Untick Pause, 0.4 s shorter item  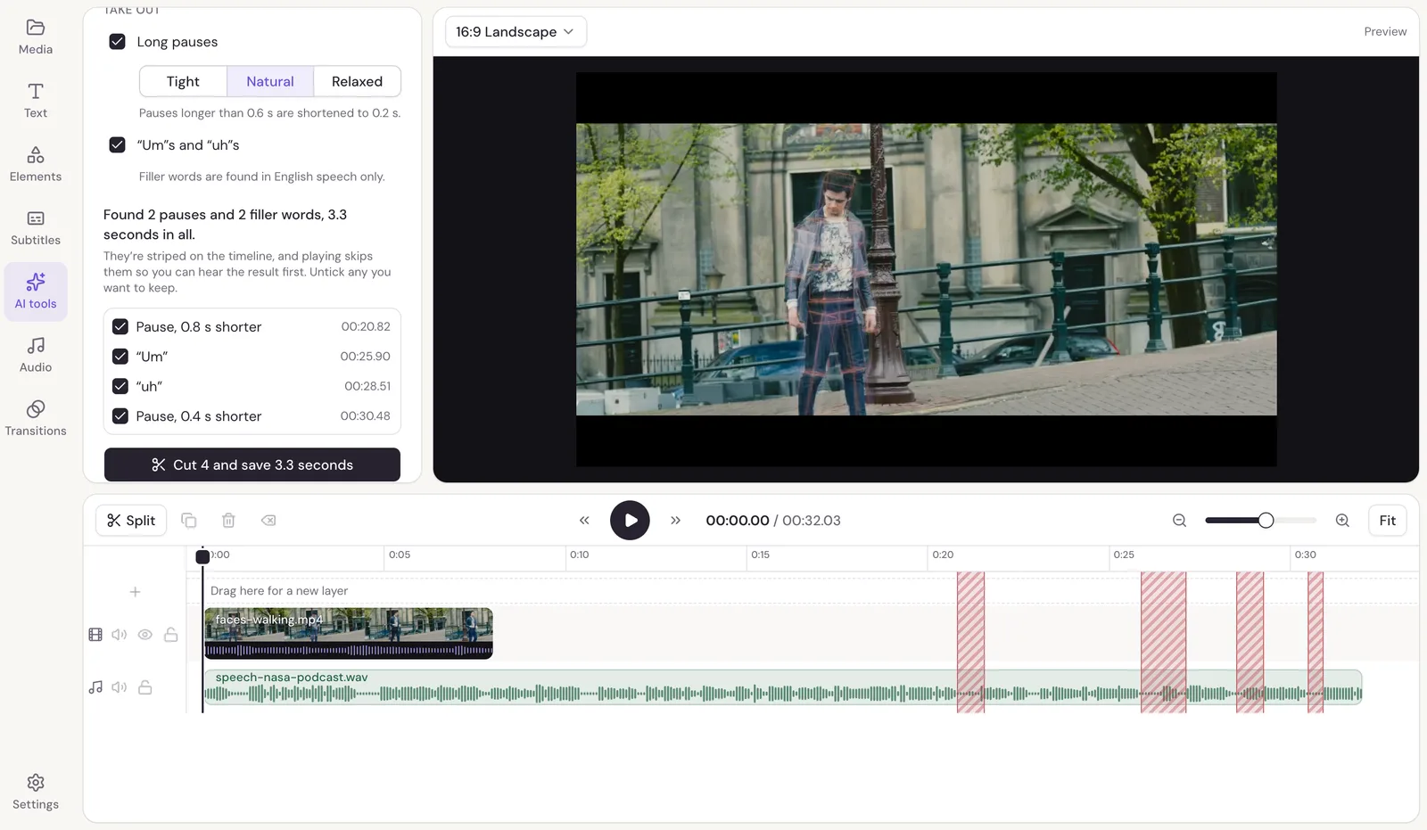point(120,416)
